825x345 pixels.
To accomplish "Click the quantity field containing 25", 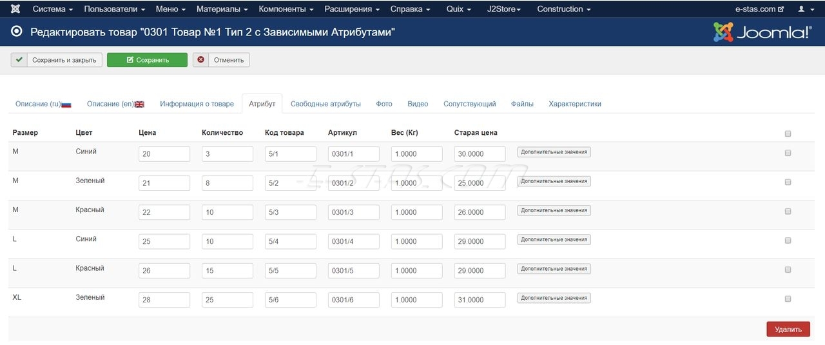I will 228,300.
